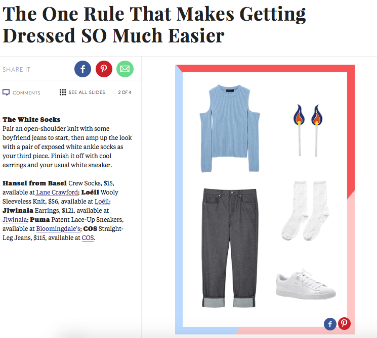Image resolution: width=377 pixels, height=338 pixels.
Task: Share article via green email icon
Action: pyautogui.click(x=125, y=69)
